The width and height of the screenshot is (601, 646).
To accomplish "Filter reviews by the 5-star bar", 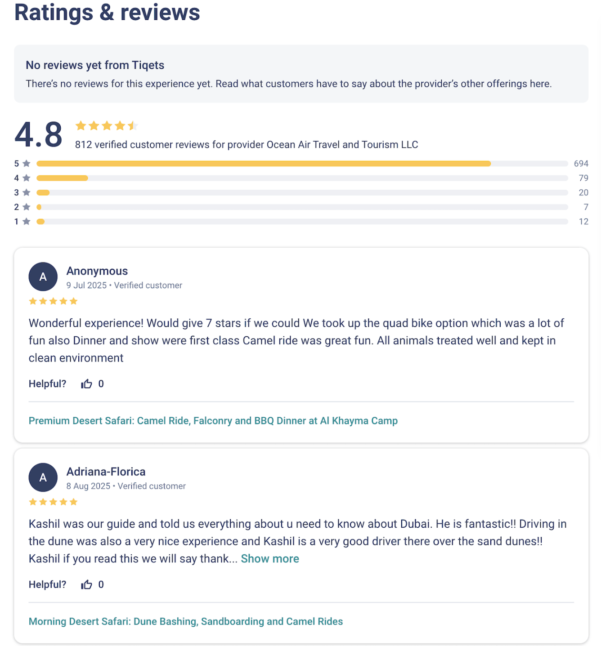I will [302, 164].
